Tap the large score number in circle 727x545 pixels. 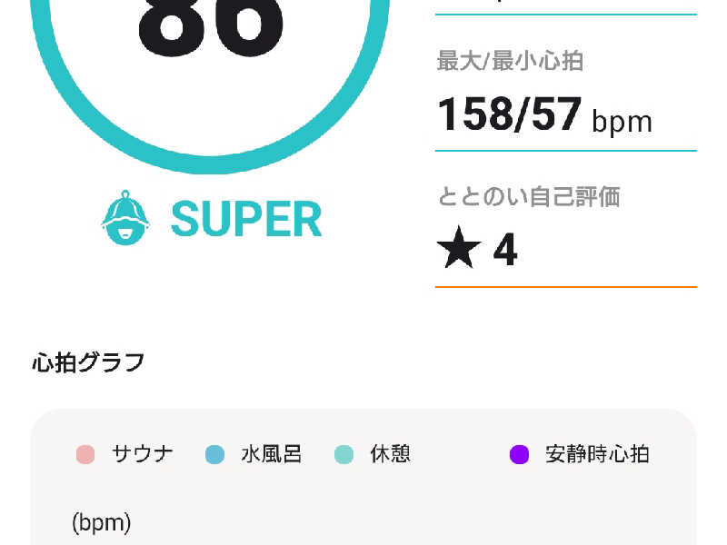(x=211, y=24)
